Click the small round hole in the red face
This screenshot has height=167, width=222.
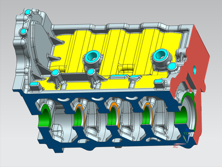(x=195, y=69)
